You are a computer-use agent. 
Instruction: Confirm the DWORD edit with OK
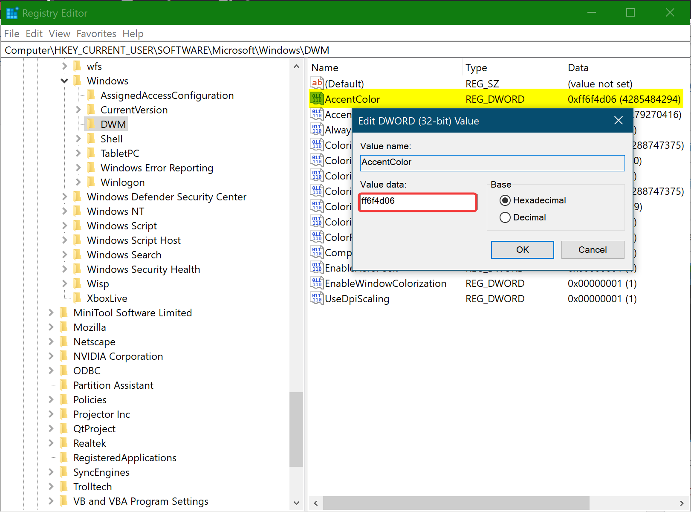click(523, 250)
